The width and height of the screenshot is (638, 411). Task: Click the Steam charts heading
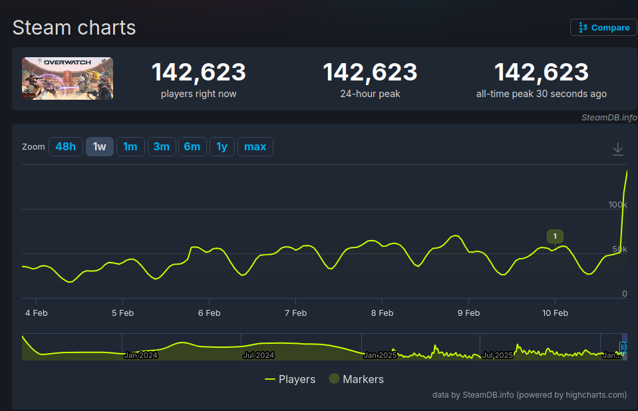click(74, 28)
